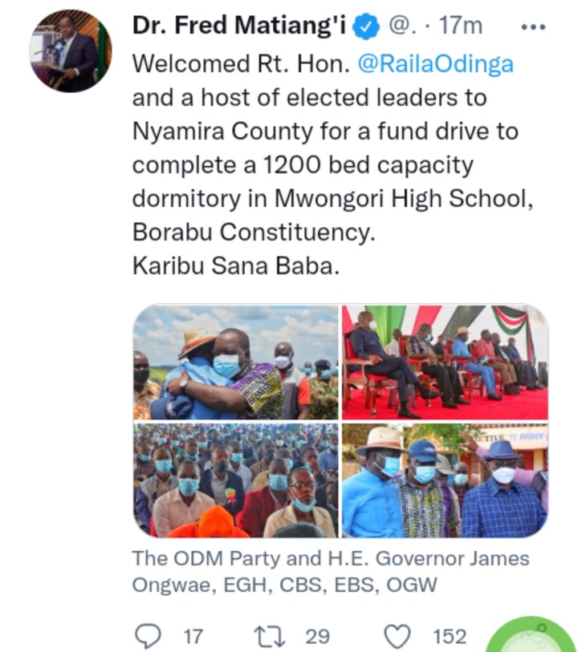The image size is (578, 652).
Task: Click the blue verified badge icon
Action: point(366,26)
